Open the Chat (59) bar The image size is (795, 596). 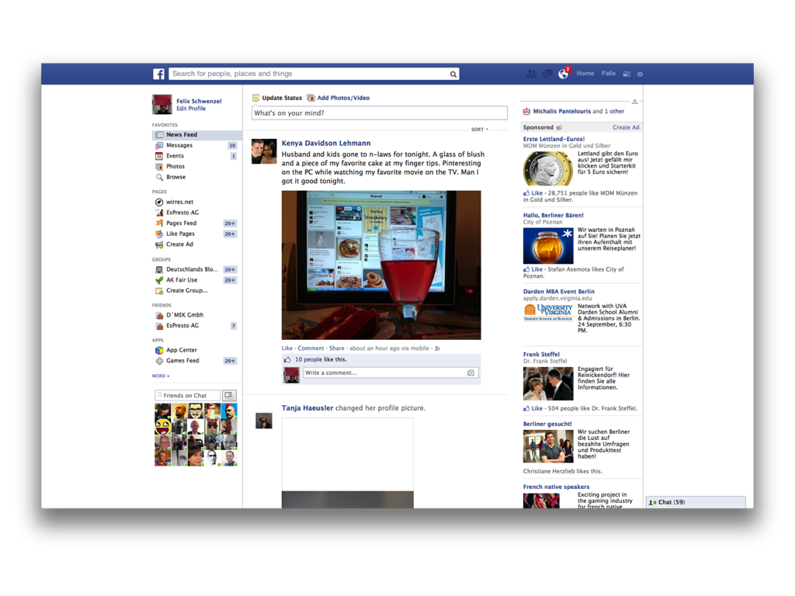click(695, 502)
